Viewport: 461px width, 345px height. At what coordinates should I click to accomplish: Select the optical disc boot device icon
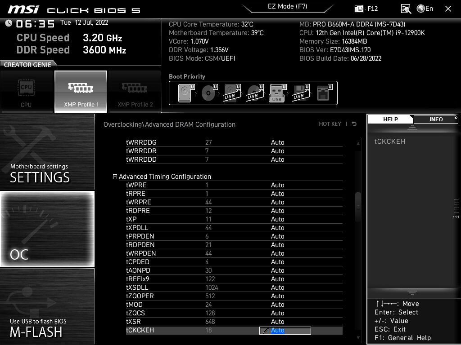coord(209,93)
